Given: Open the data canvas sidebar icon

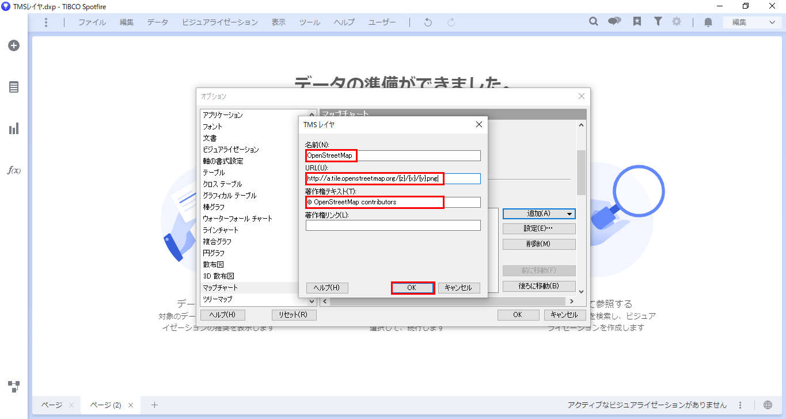Looking at the screenshot, I should (14, 386).
